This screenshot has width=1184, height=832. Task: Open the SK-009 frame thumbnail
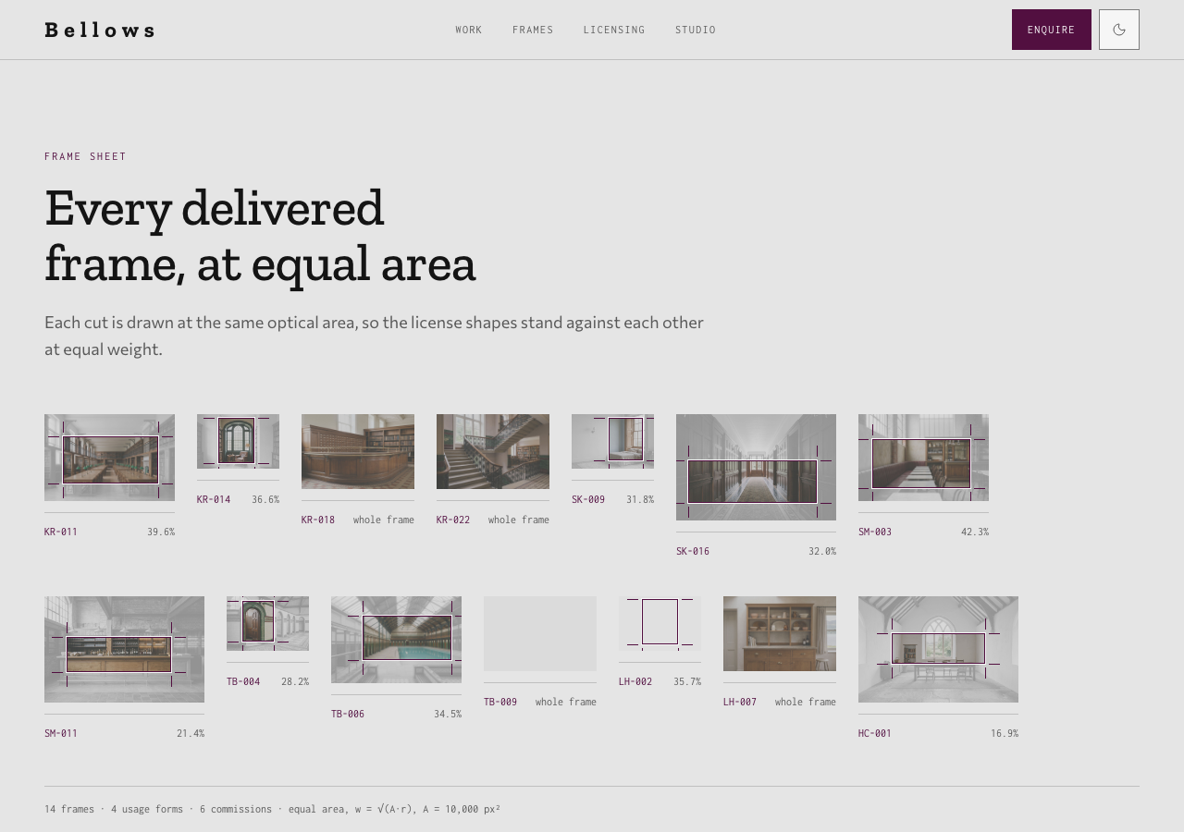pyautogui.click(x=612, y=441)
